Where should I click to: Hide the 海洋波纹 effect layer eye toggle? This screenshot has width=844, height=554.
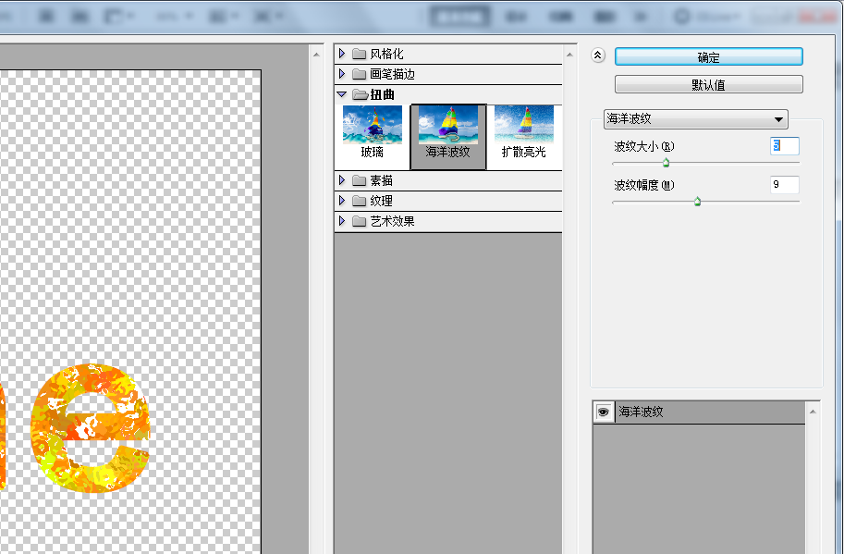[x=603, y=411]
